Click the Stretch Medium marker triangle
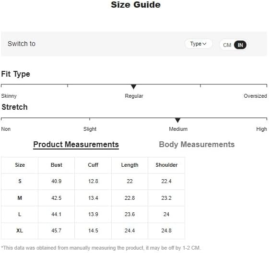Screen dimensions: 269x253 (x=178, y=120)
